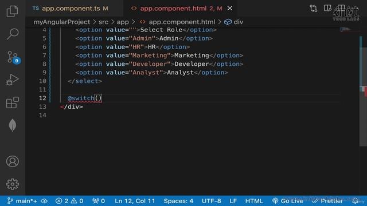Click the Open Changes compare icon
The height and width of the screenshot is (206, 367).
click(314, 9)
